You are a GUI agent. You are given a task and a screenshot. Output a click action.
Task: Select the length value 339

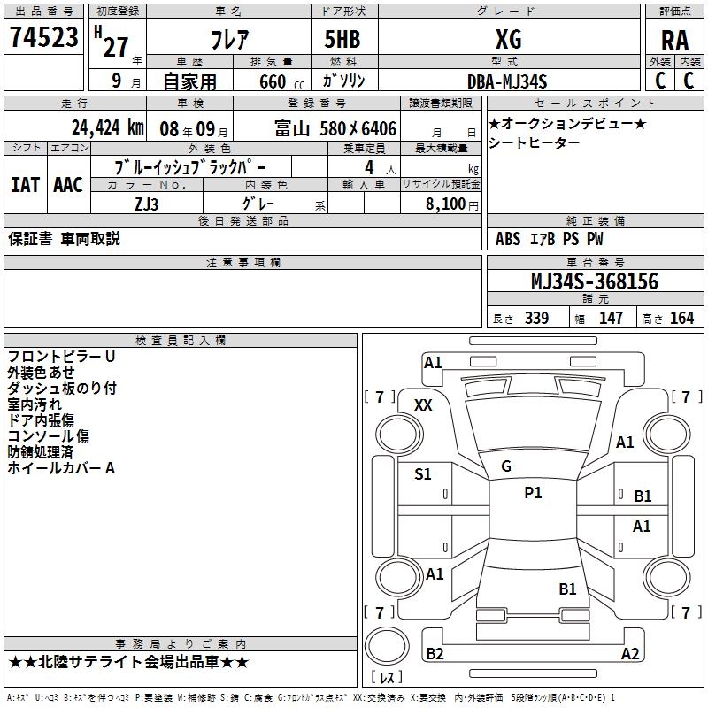pyautogui.click(x=536, y=319)
